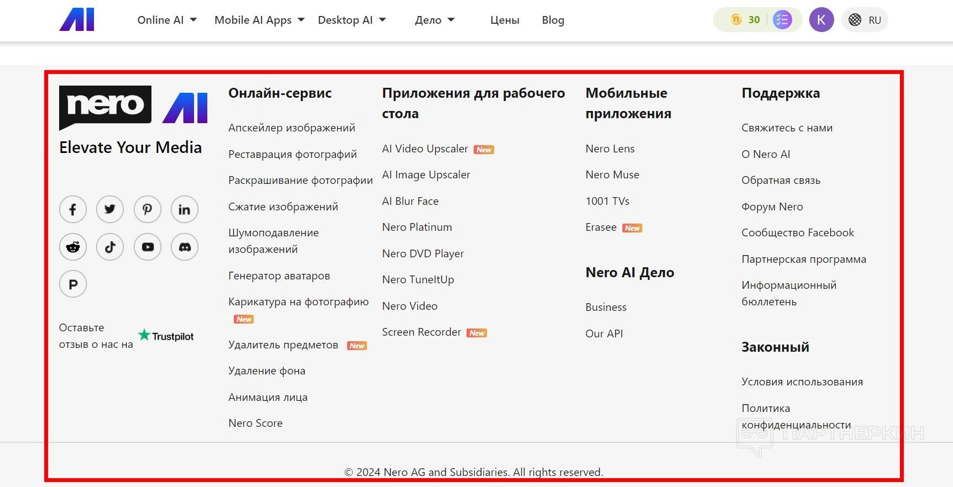953x487 pixels.
Task: Open AI Video Upscaler link
Action: (425, 149)
